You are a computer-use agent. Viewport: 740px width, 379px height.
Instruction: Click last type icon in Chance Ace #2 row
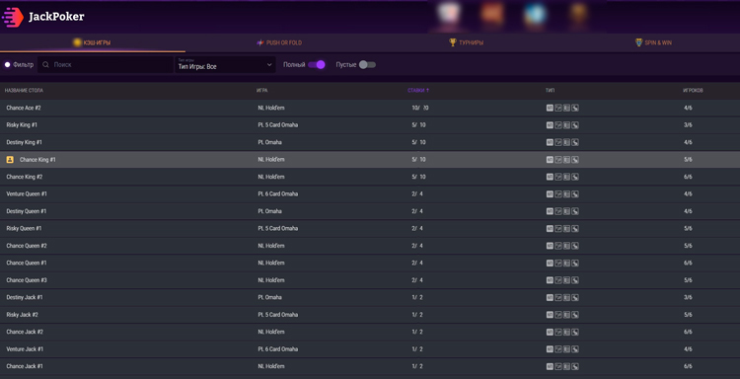click(x=575, y=109)
